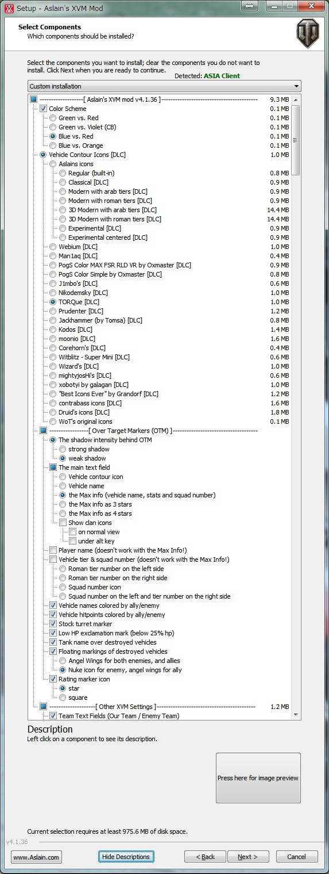
Task: Uncheck Rating marker icon
Action: click(x=53, y=679)
